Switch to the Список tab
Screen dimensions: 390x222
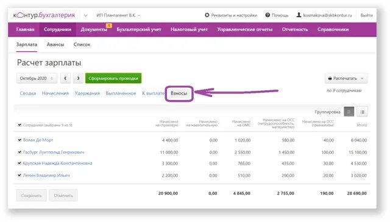(x=82, y=45)
